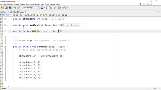This screenshot has height=90, width=161.
Task: Run the project with green play icon
Action: [x=55, y=8]
